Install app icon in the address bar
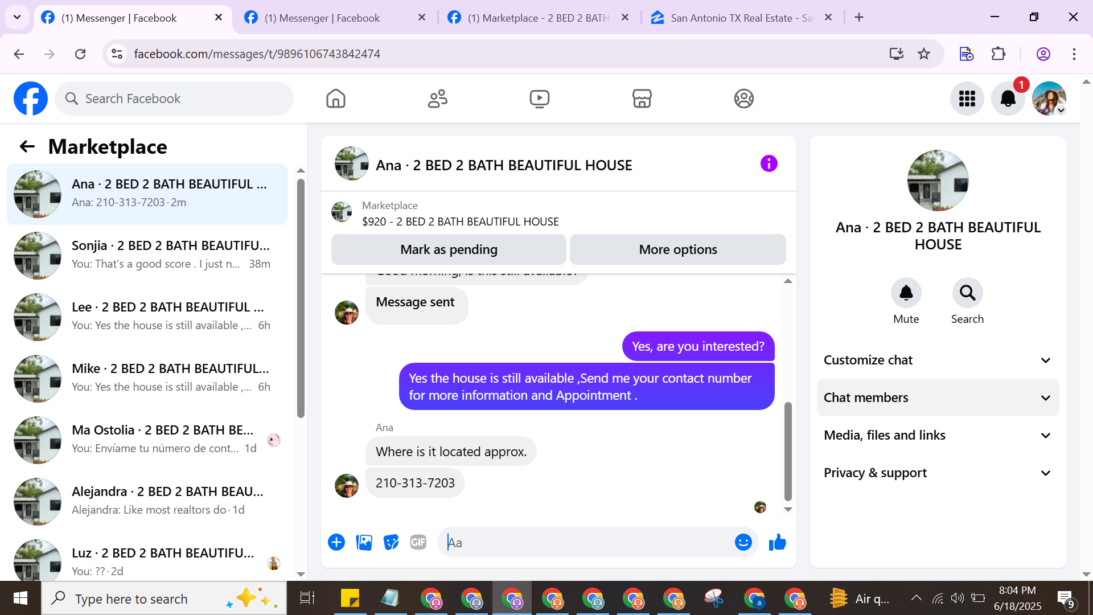Image resolution: width=1093 pixels, height=615 pixels. (896, 54)
